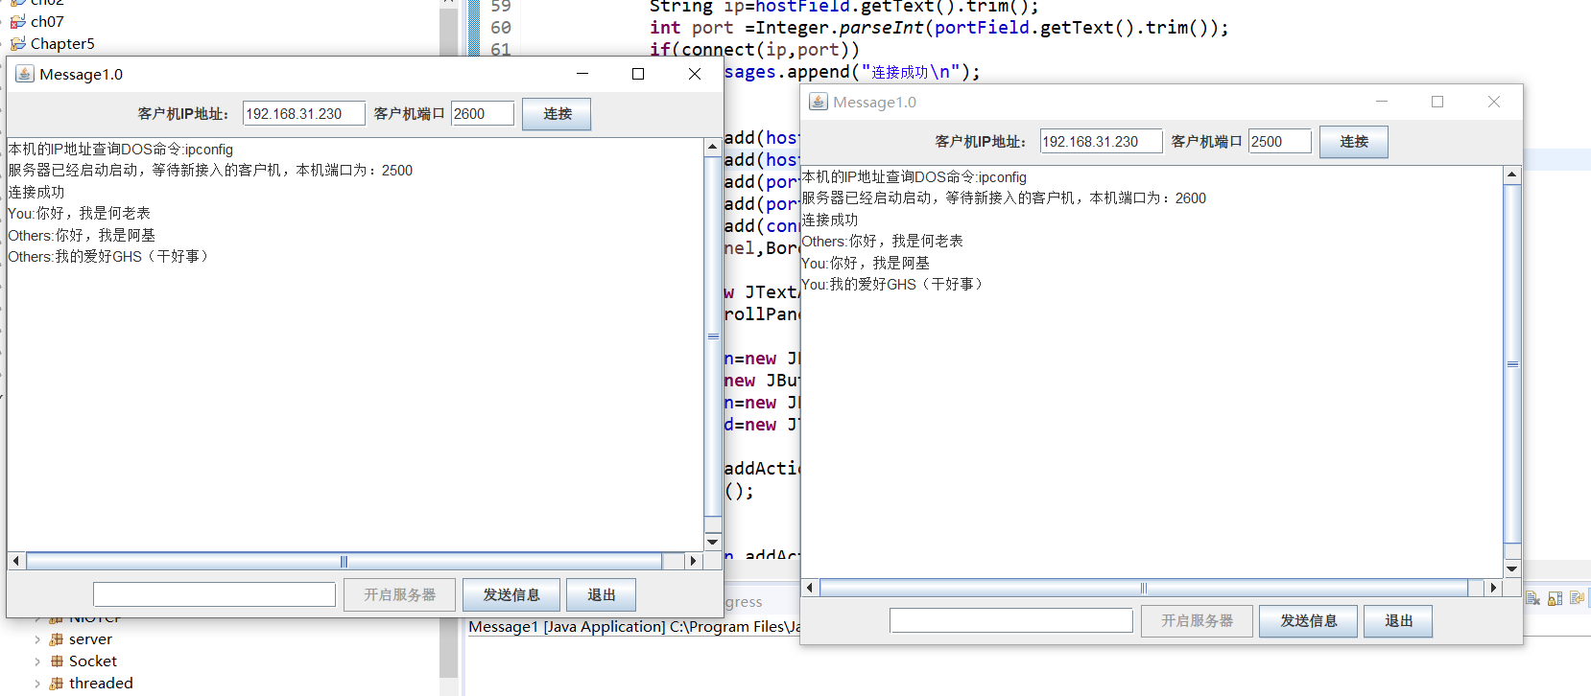
Task: Click the right window vertical scrollbar thumb
Action: pyautogui.click(x=1512, y=364)
